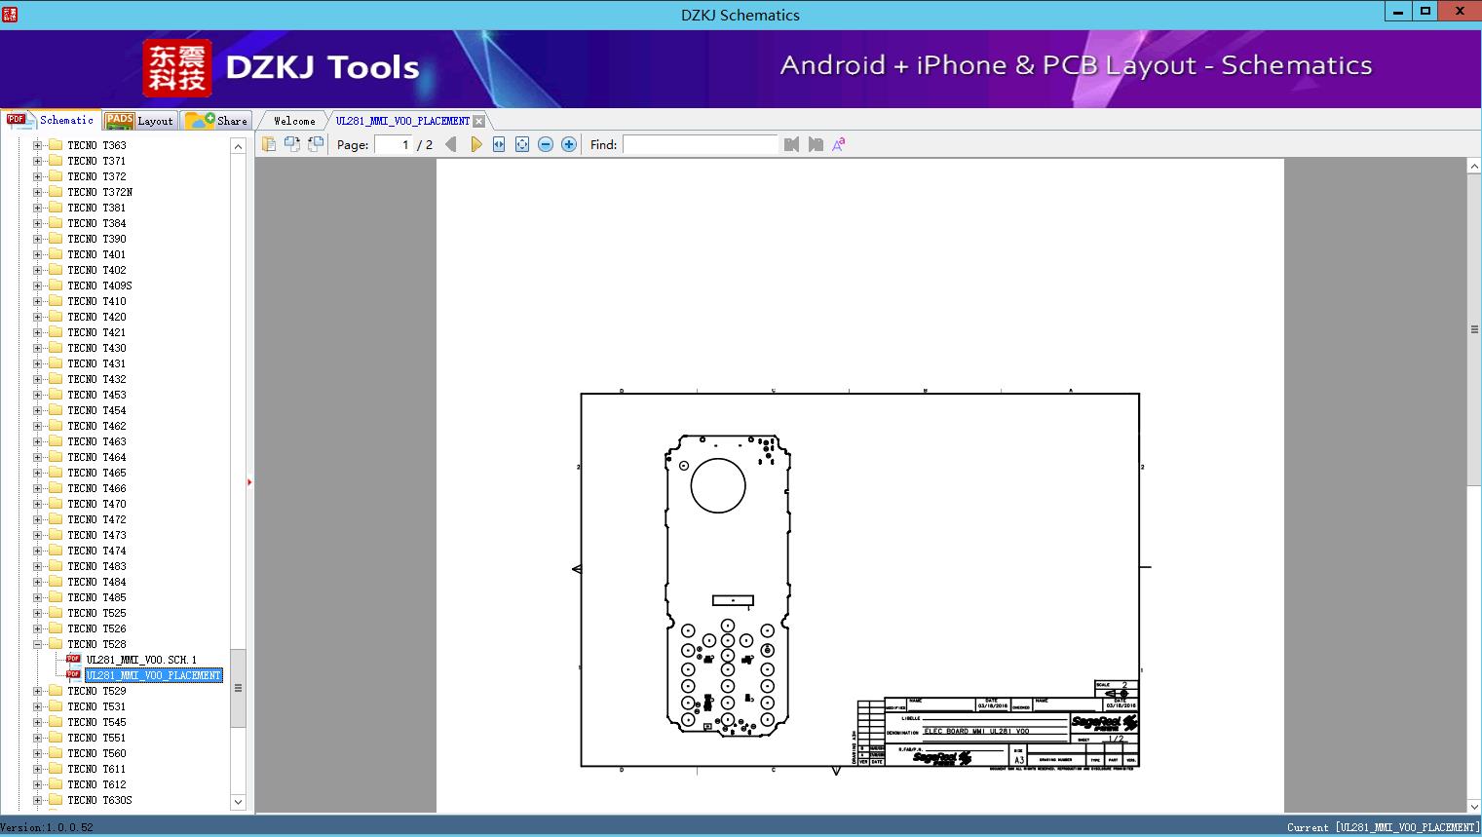
Task: Switch to the Layout tab
Action: pyautogui.click(x=139, y=120)
